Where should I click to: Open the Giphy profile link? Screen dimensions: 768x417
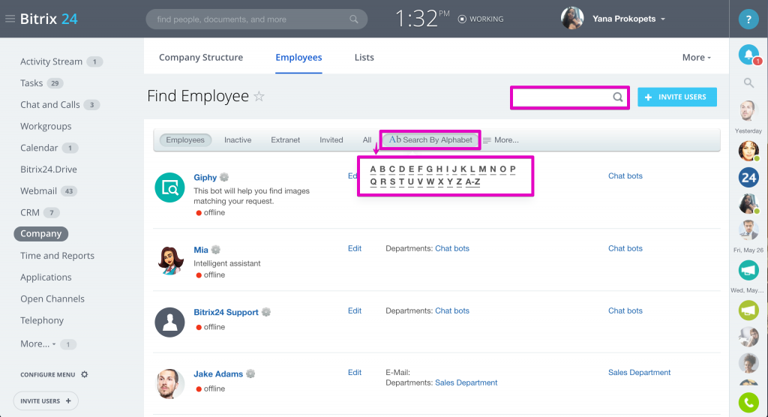pyautogui.click(x=205, y=177)
